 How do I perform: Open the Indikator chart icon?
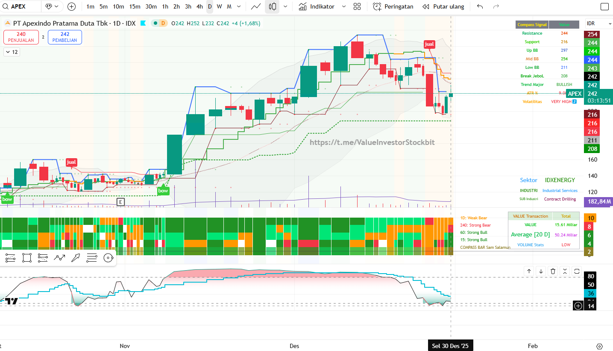pyautogui.click(x=302, y=6)
